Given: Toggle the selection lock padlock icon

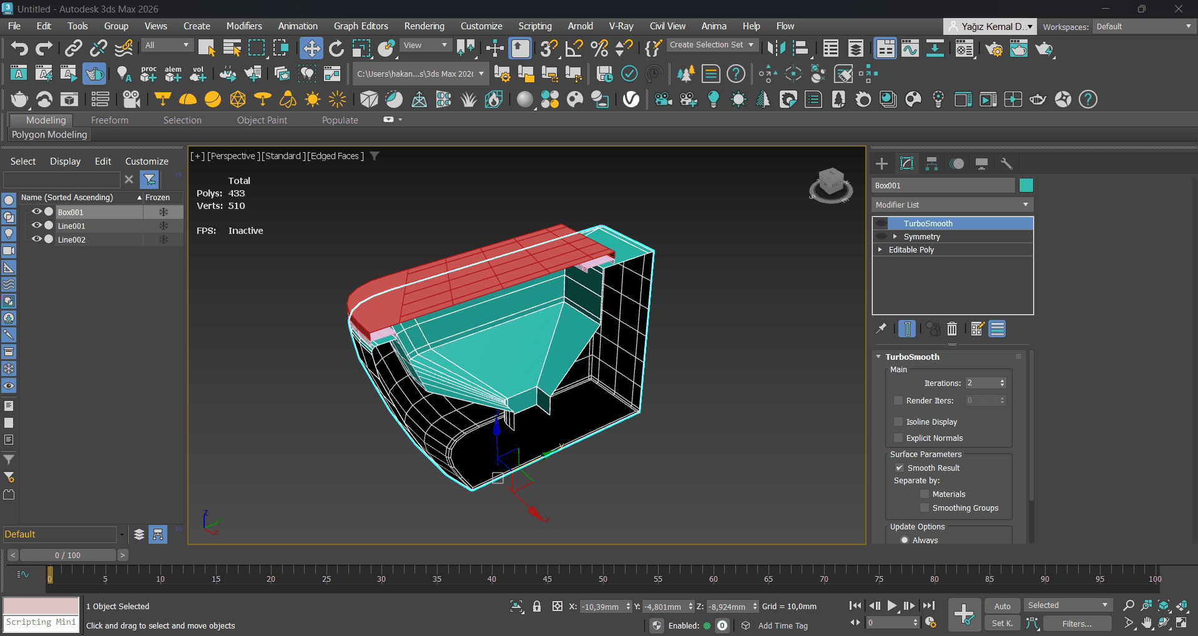Looking at the screenshot, I should click(536, 606).
